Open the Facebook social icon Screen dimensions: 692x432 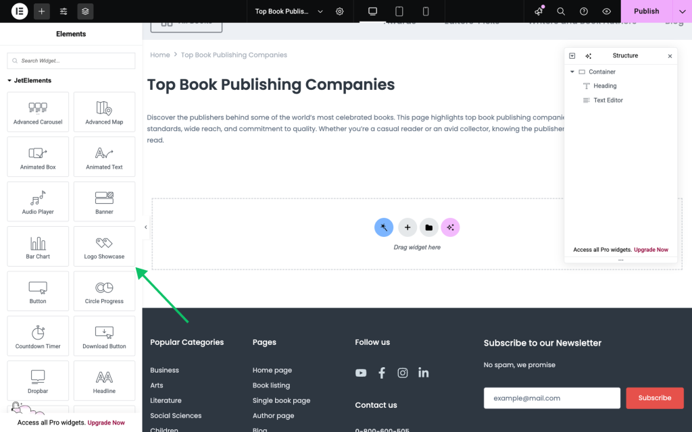[382, 373]
